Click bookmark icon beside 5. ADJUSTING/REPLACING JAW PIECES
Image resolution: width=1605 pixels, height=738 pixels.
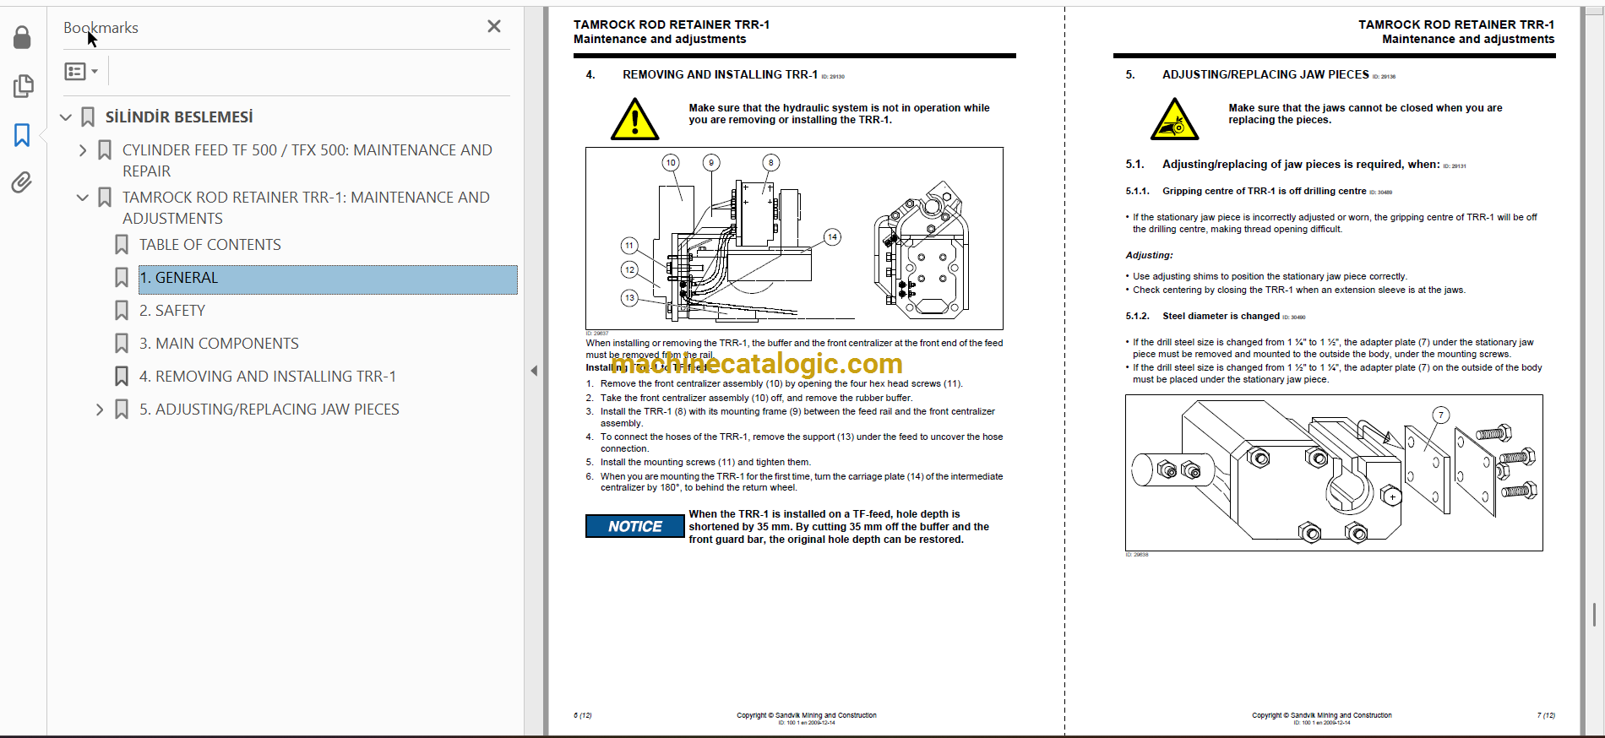pyautogui.click(x=122, y=410)
